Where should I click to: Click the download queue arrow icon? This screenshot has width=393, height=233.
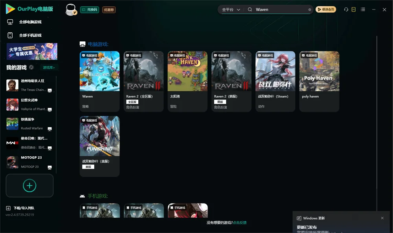[8, 208]
